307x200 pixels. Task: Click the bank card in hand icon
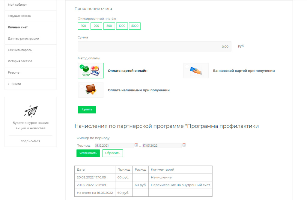pyautogui.click(x=196, y=70)
